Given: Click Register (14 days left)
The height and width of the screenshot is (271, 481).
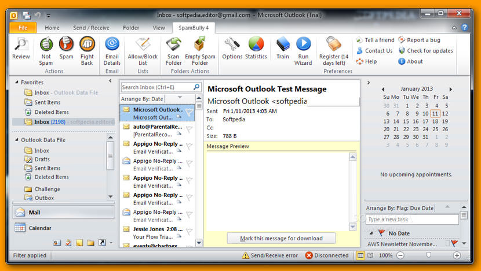Looking at the screenshot, I should (x=334, y=51).
